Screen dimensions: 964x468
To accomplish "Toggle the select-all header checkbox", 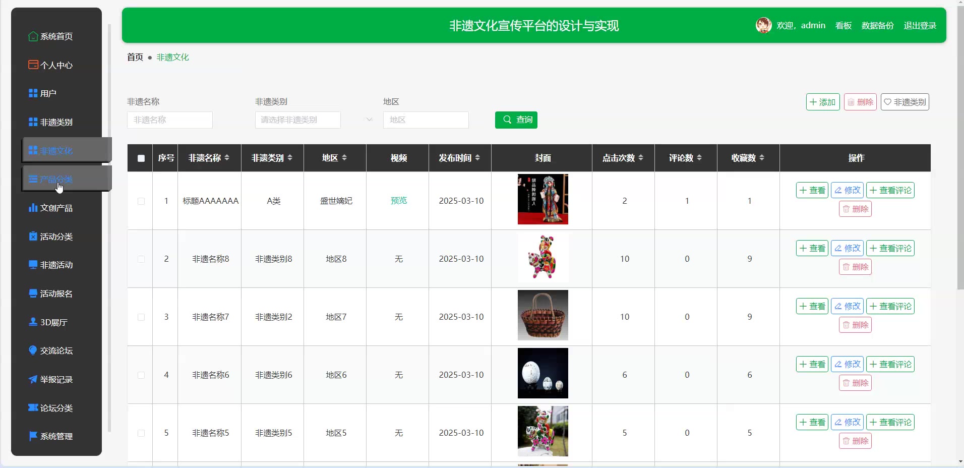I will tap(141, 158).
